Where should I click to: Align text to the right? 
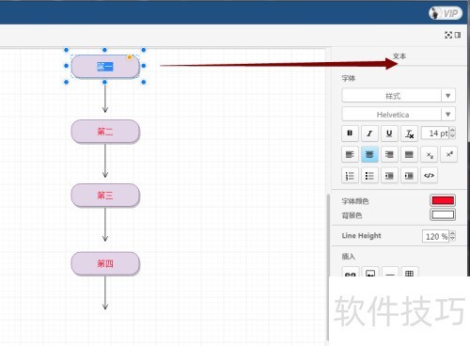pos(389,154)
